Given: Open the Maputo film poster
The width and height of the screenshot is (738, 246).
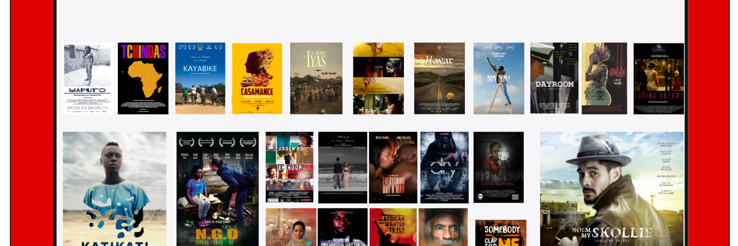Looking at the screenshot, I should click(x=87, y=79).
